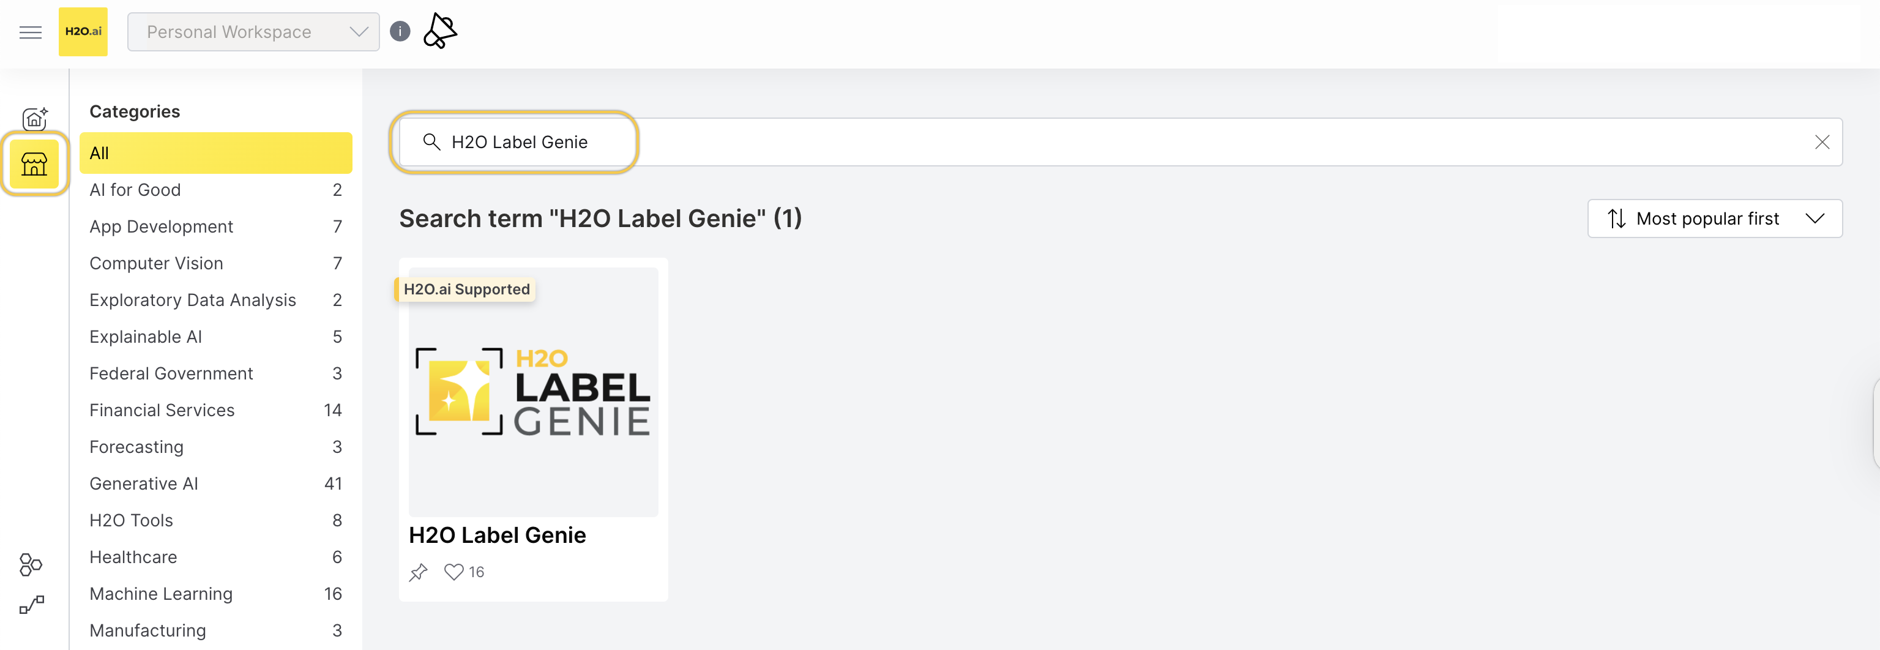1880x650 pixels.
Task: Open the Personal Workspace selector
Action: tap(253, 31)
